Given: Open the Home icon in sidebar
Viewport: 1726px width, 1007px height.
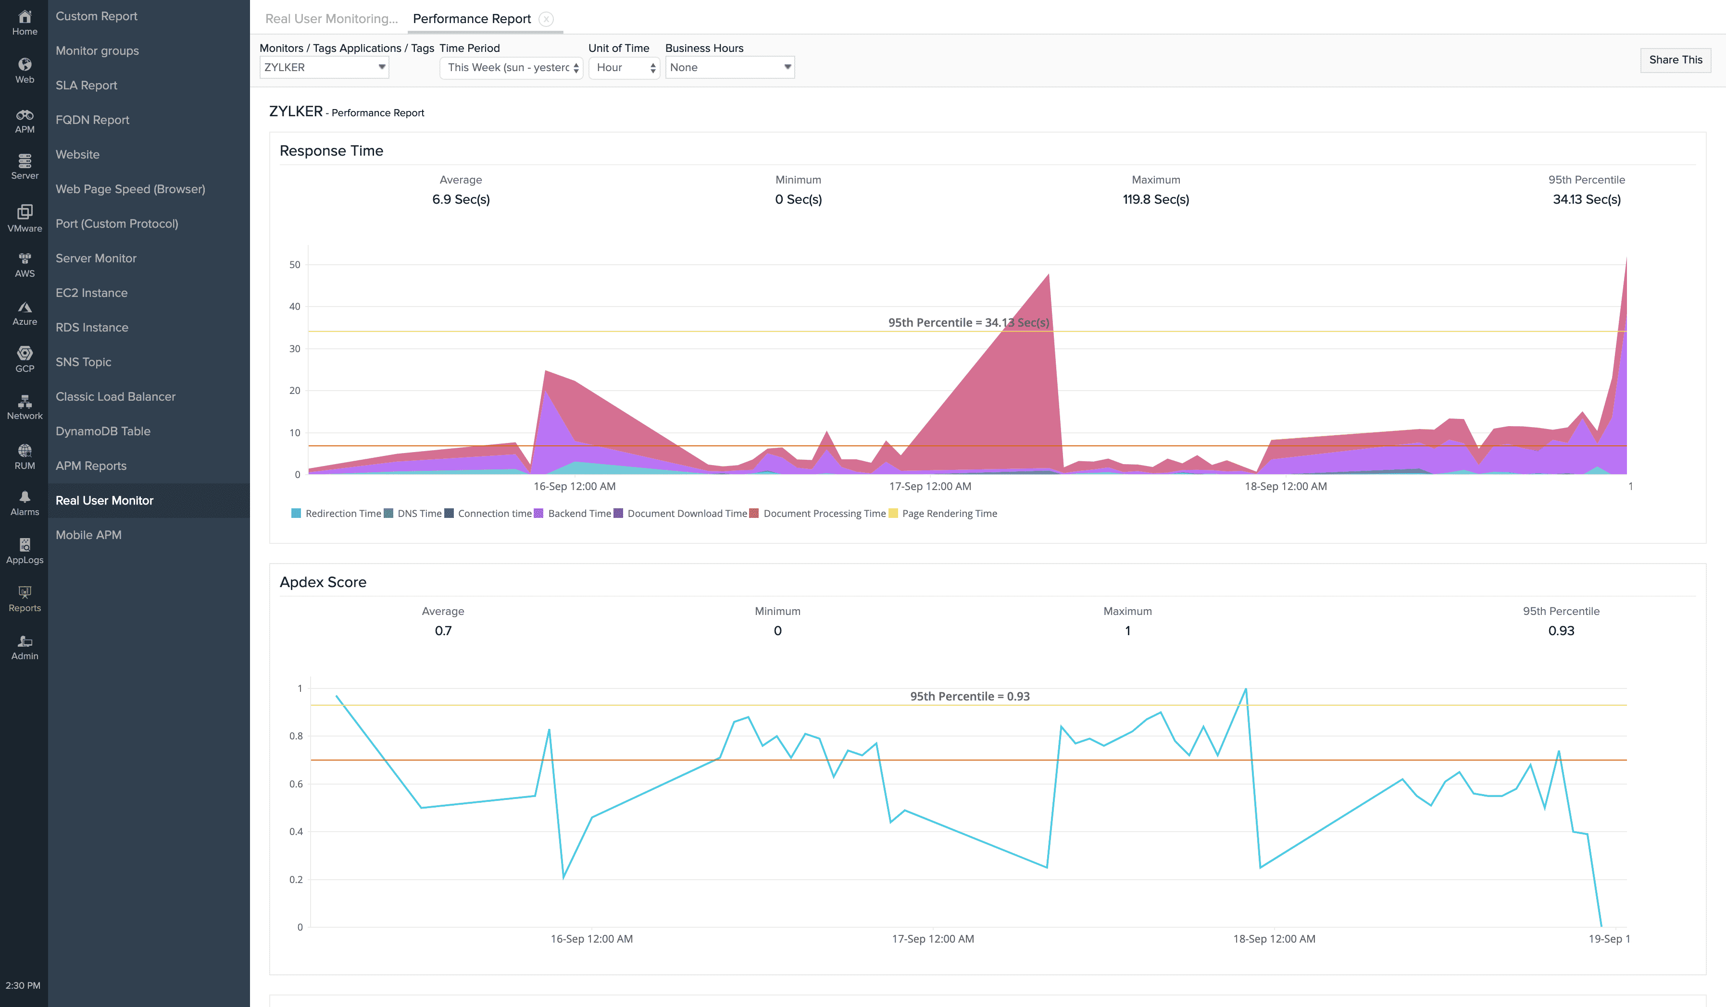Looking at the screenshot, I should click(25, 22).
